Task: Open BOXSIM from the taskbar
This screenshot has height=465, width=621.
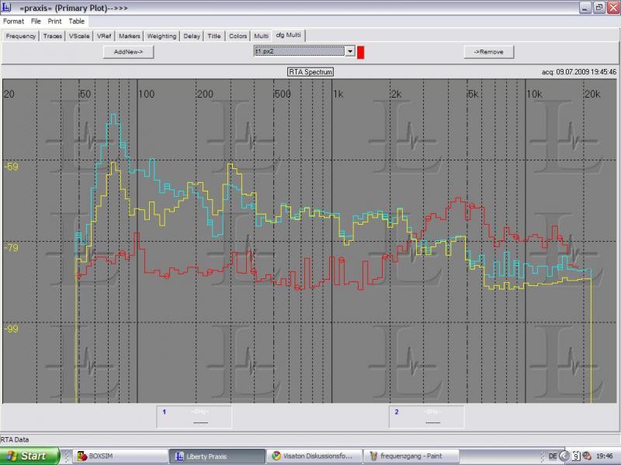Action: tap(102, 456)
